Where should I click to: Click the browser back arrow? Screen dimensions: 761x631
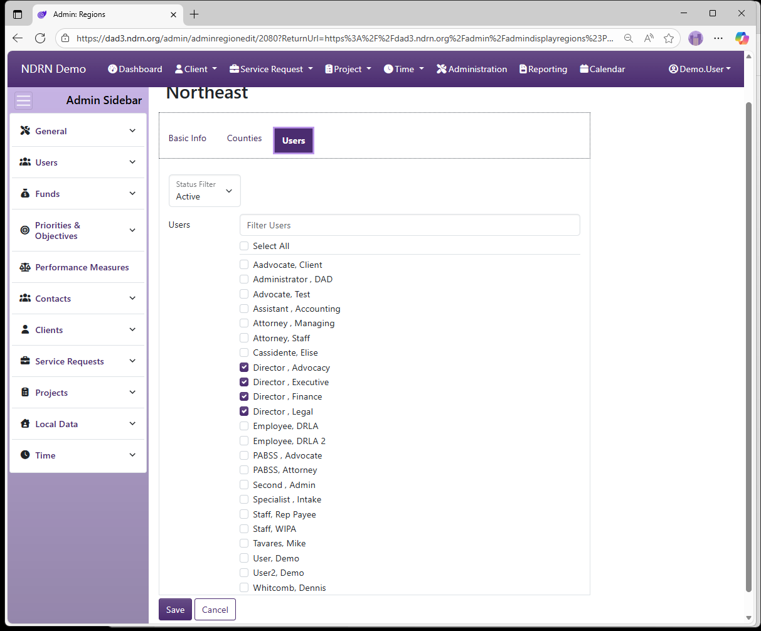click(x=18, y=38)
